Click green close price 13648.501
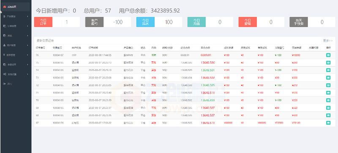Image resolution: width=338 pixels, height=153 pixels. pyautogui.click(x=207, y=70)
